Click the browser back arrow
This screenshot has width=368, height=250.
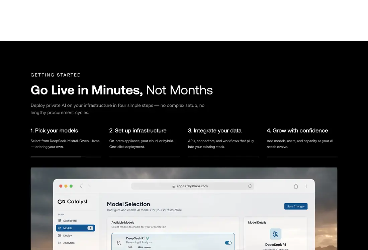click(81, 186)
